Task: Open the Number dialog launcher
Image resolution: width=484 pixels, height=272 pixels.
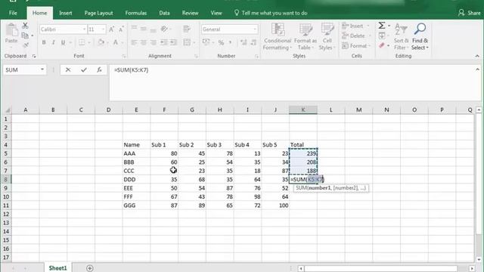Action: (256, 56)
